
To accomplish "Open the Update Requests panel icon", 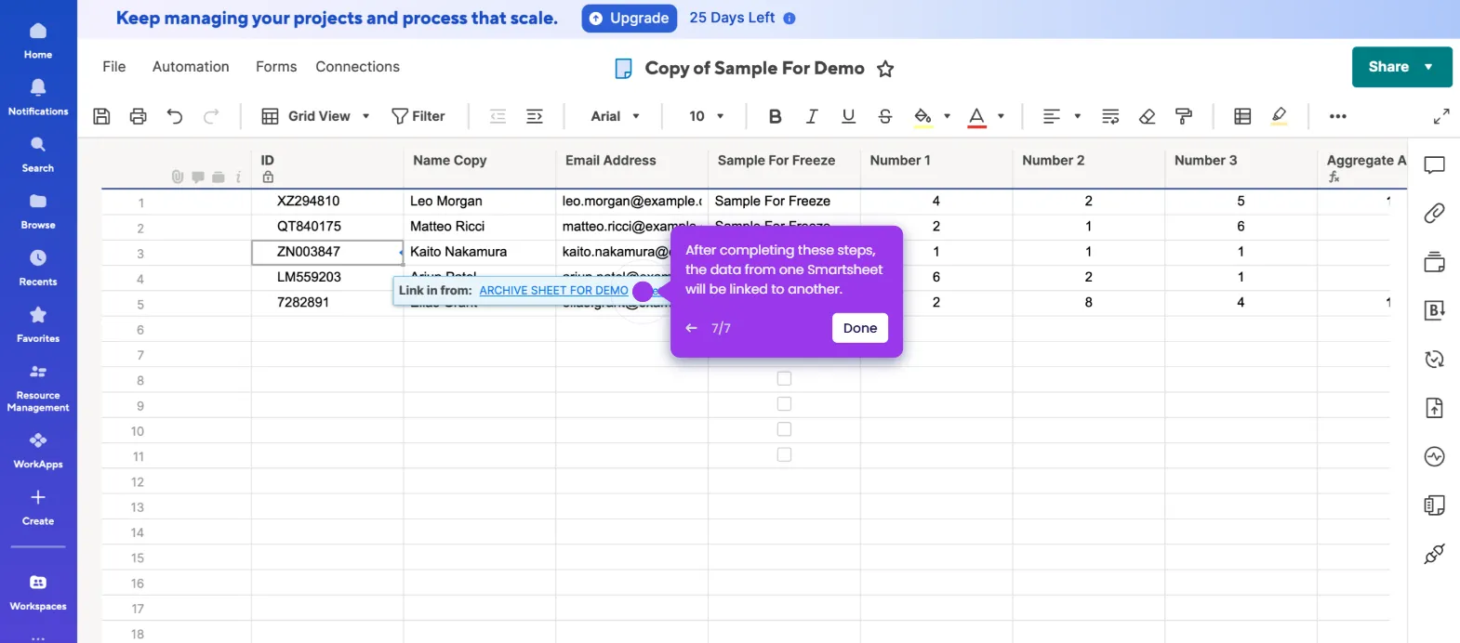I will pos(1435,359).
